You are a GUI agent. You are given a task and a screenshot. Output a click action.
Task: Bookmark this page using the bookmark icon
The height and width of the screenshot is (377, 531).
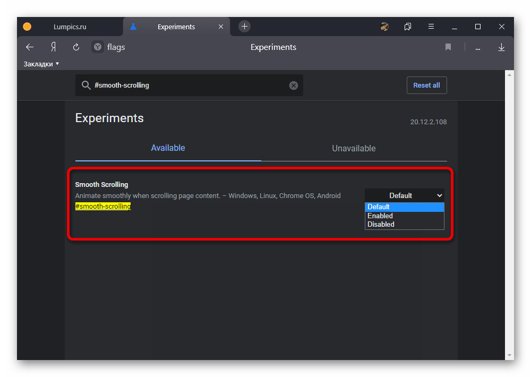tap(448, 47)
